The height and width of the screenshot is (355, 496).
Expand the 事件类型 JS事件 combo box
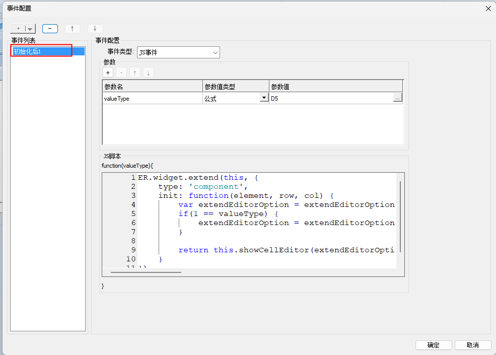click(x=215, y=52)
